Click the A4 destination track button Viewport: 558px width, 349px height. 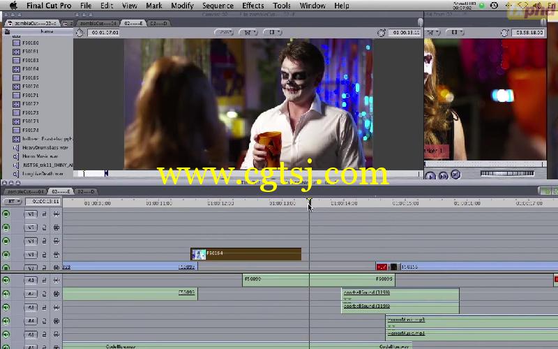(31, 321)
